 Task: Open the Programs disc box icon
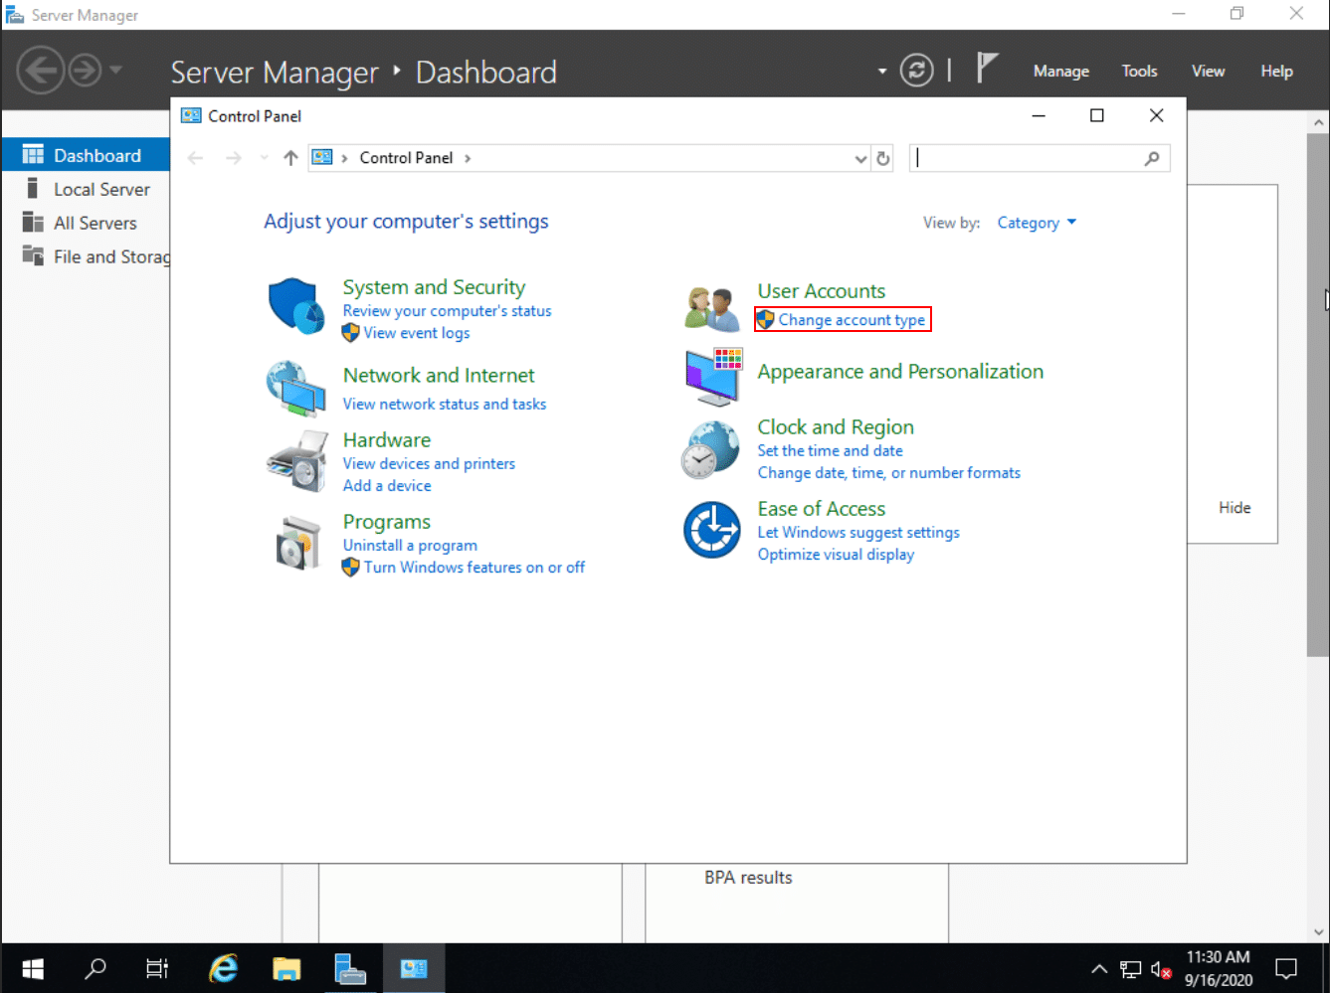(x=296, y=544)
